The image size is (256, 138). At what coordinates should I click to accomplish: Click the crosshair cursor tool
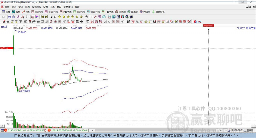click(91, 17)
